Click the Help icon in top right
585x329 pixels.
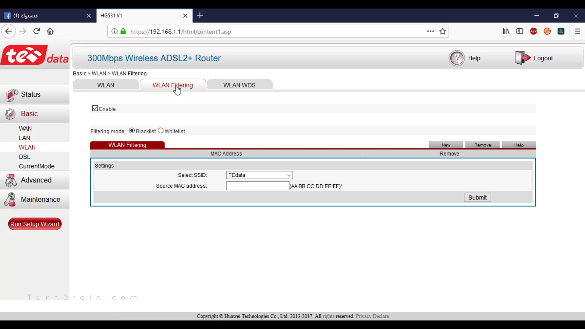tap(456, 58)
